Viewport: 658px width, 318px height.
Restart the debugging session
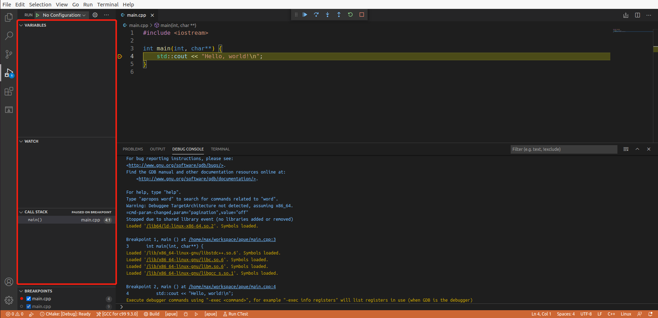click(x=350, y=15)
